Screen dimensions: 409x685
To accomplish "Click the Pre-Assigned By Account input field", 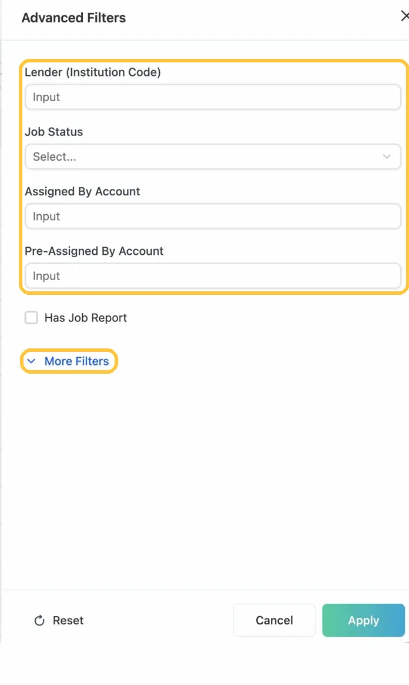I will pyautogui.click(x=213, y=275).
